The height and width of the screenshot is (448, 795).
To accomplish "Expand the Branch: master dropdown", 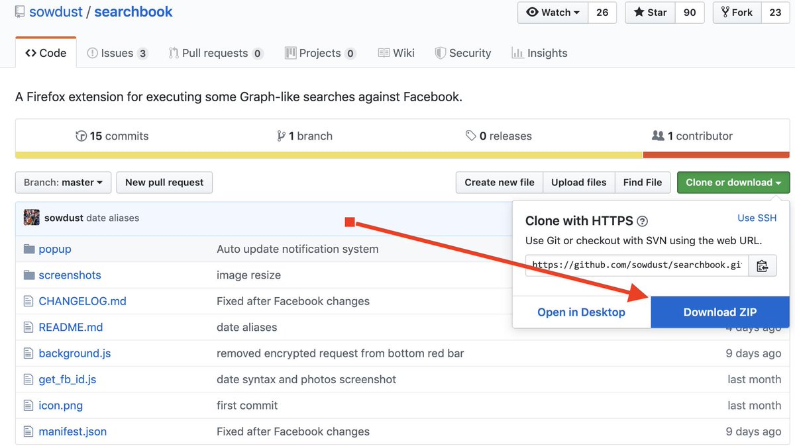I will coord(63,183).
